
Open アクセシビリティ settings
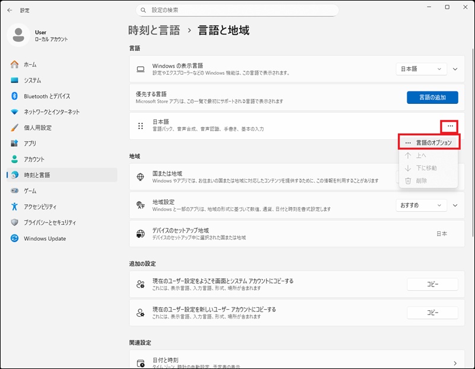point(40,206)
